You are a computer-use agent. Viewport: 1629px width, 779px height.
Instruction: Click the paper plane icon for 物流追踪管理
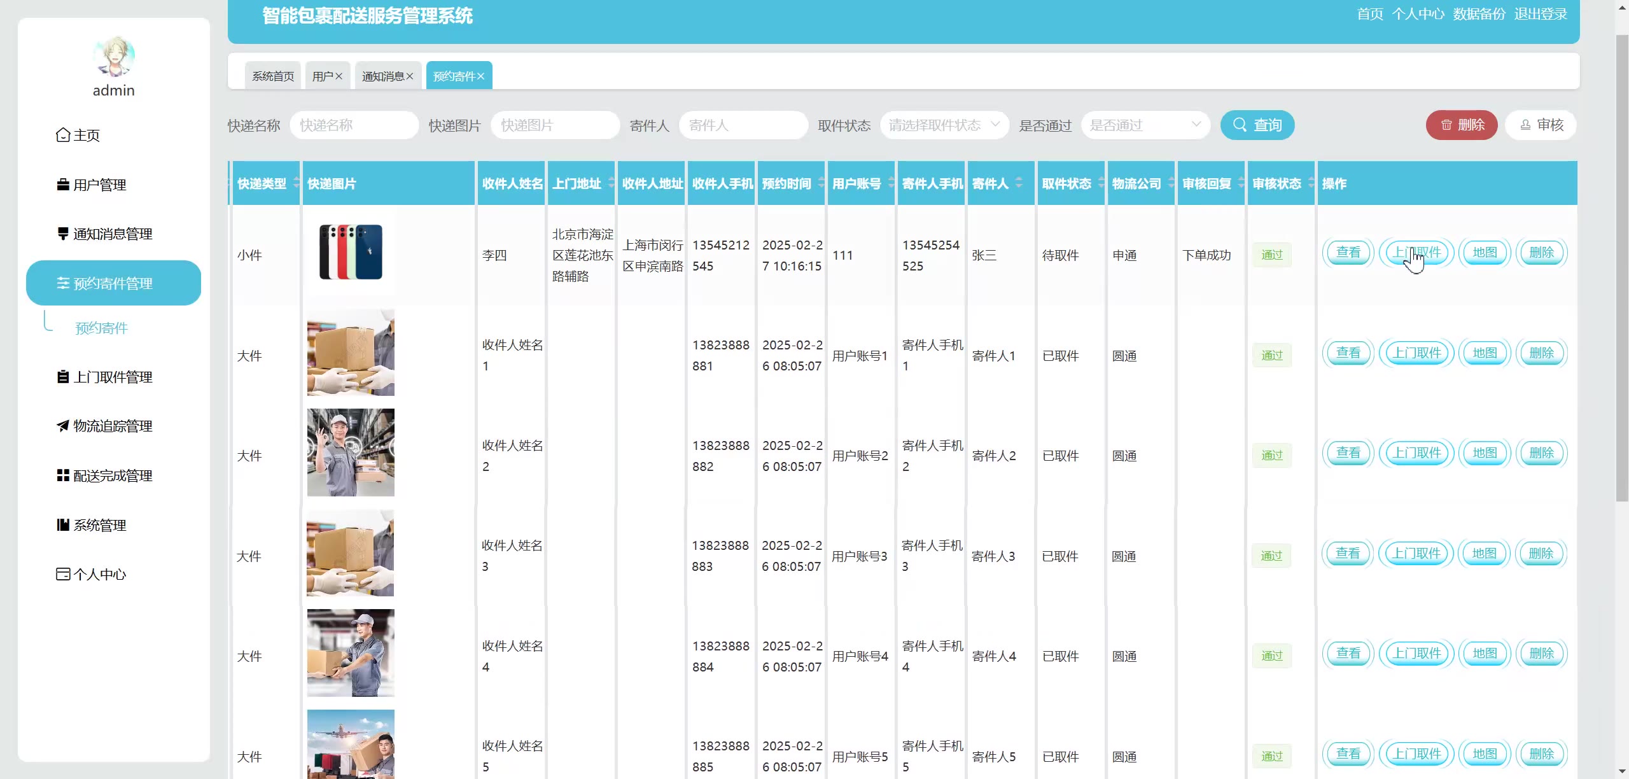pos(63,426)
